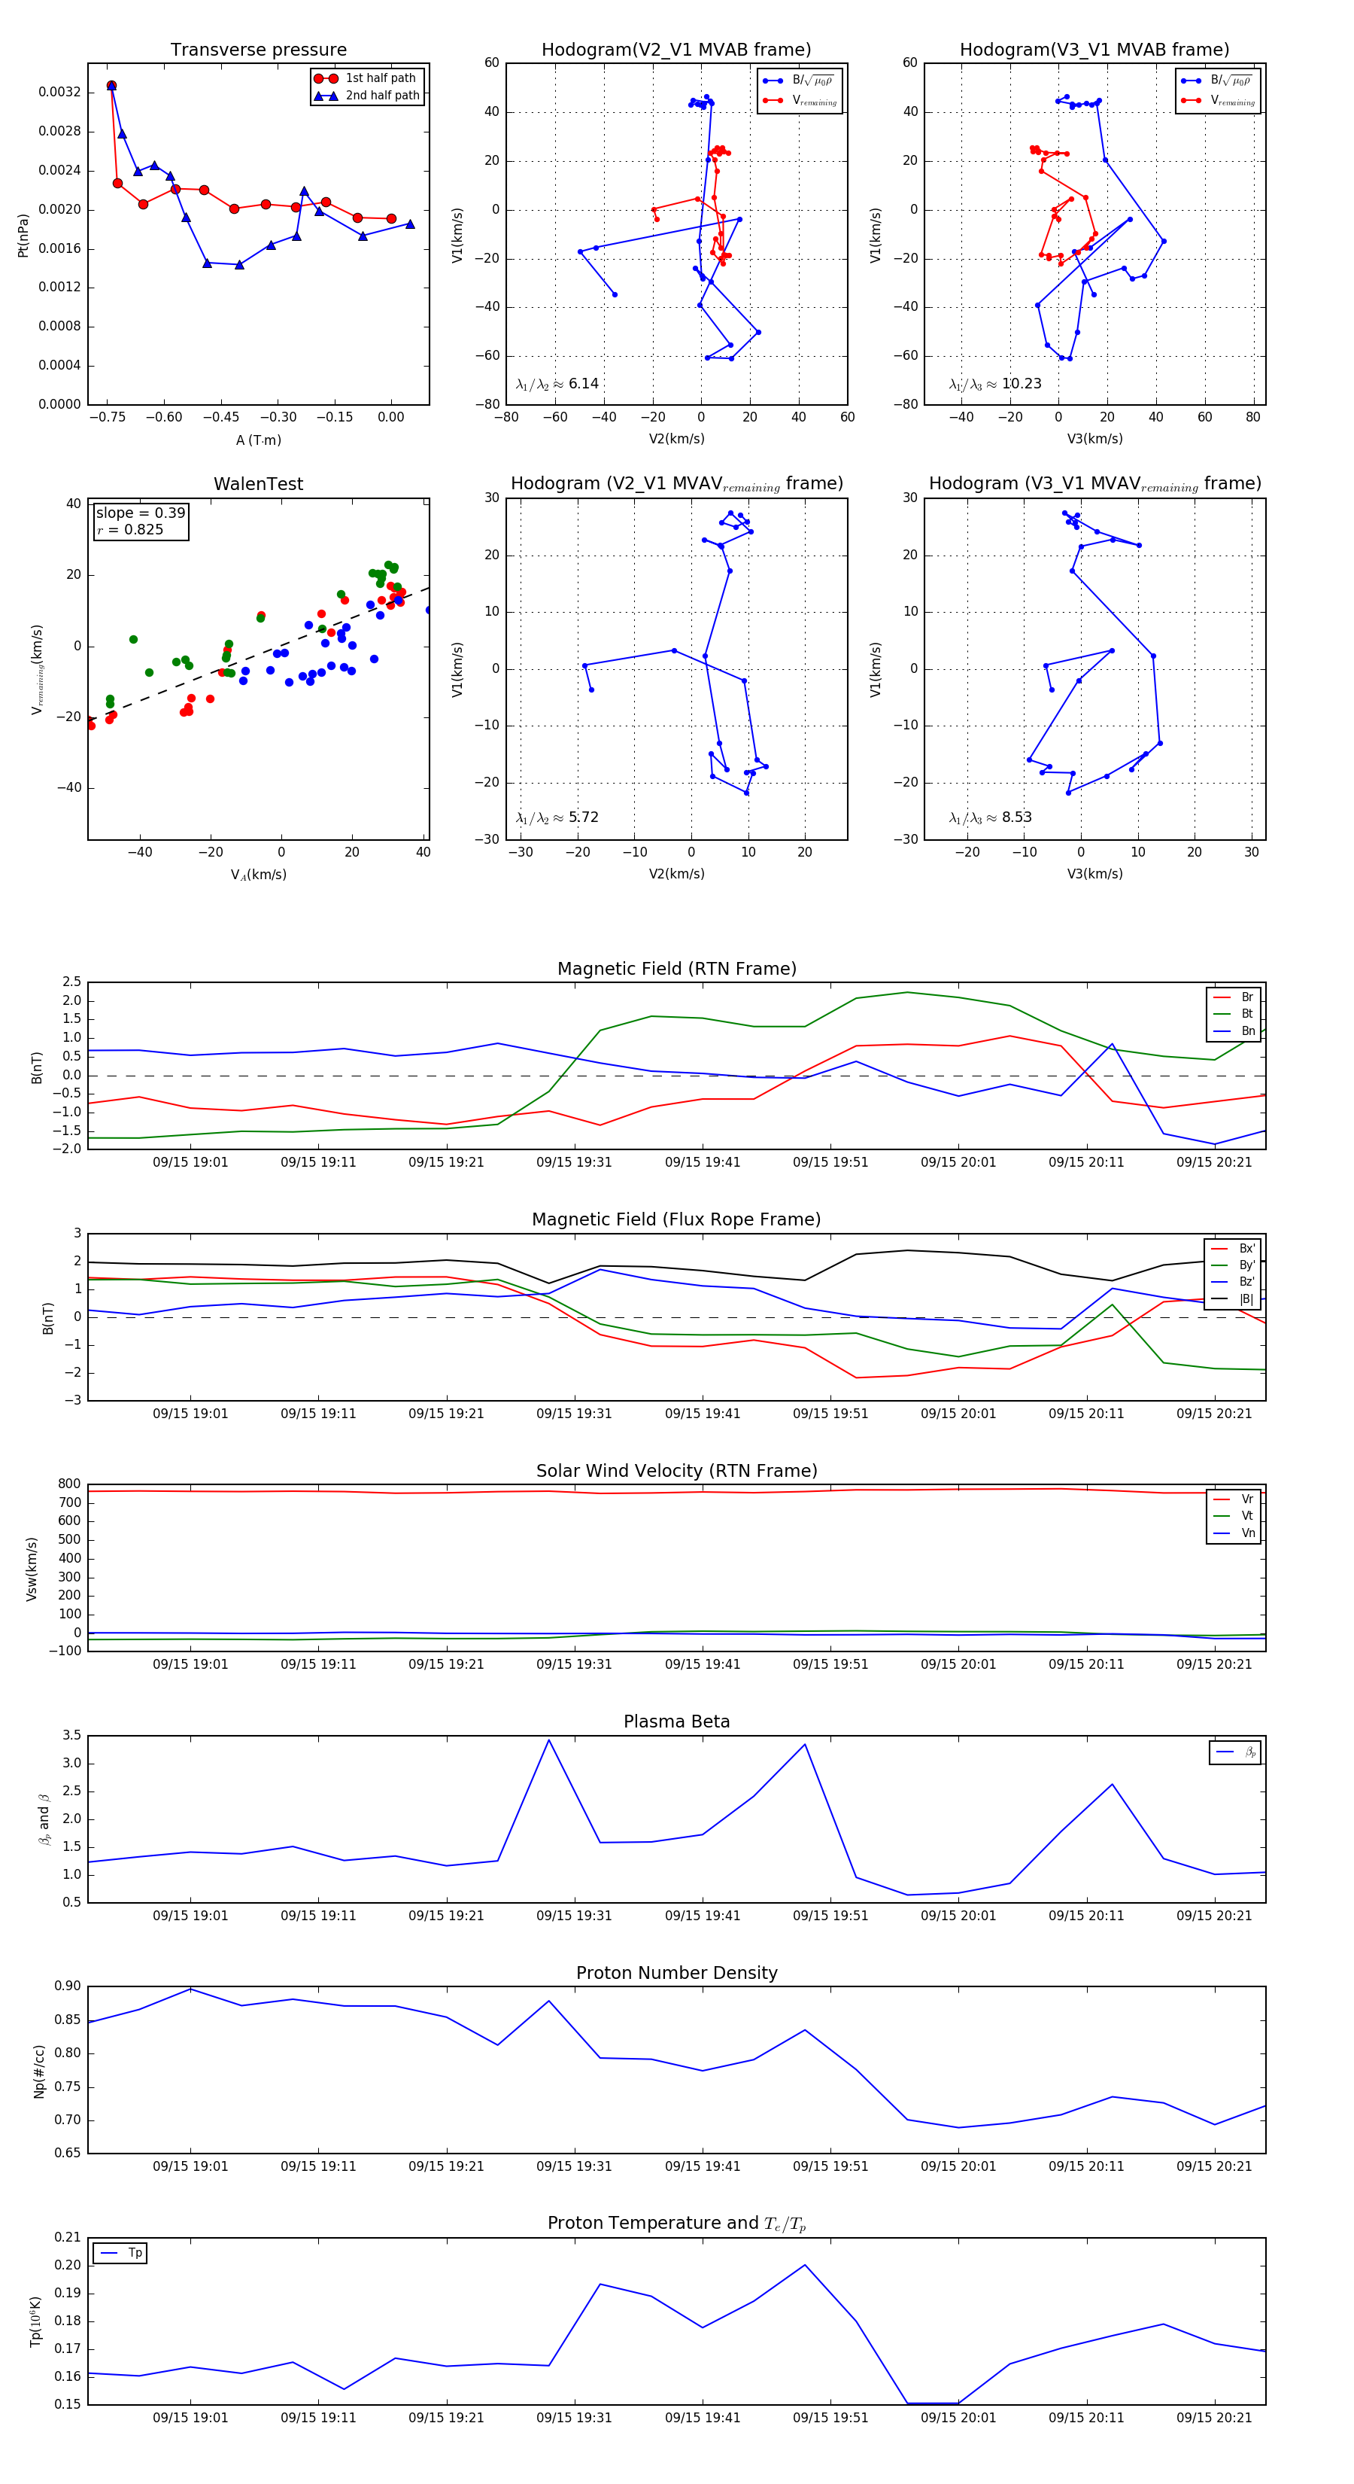The image size is (1354, 2484).
Task: Click 'Hodogram(V2_V1 MVAB frame)' title
Action: pos(676,50)
